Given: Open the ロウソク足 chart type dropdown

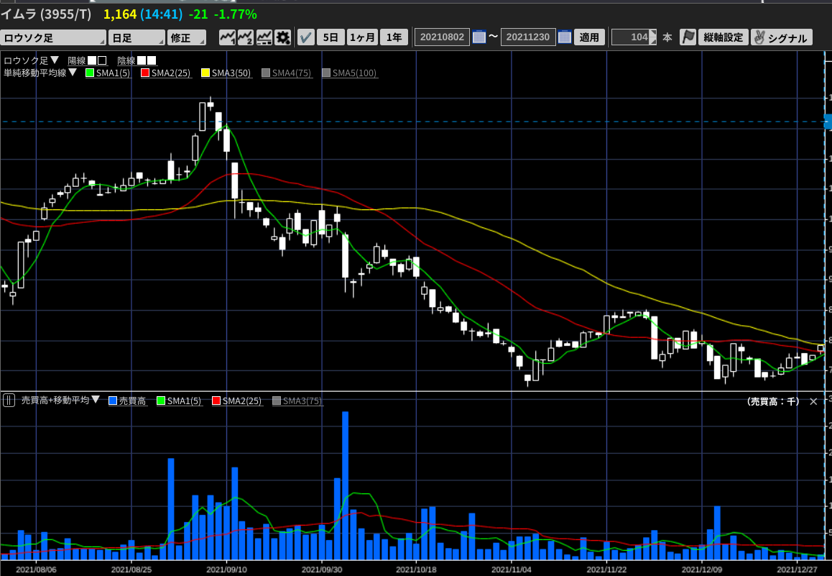Looking at the screenshot, I should coord(53,37).
